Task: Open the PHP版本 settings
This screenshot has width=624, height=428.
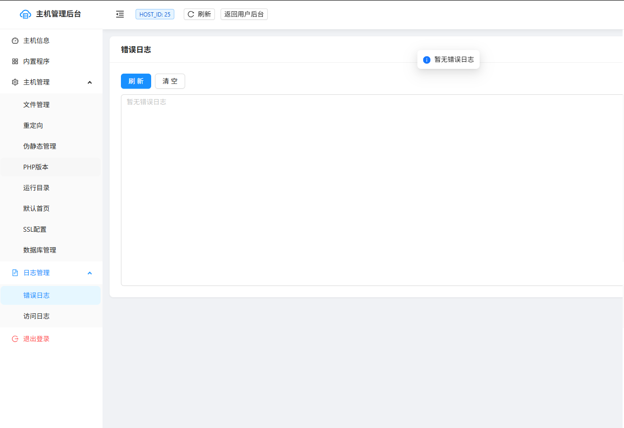Action: pyautogui.click(x=35, y=167)
